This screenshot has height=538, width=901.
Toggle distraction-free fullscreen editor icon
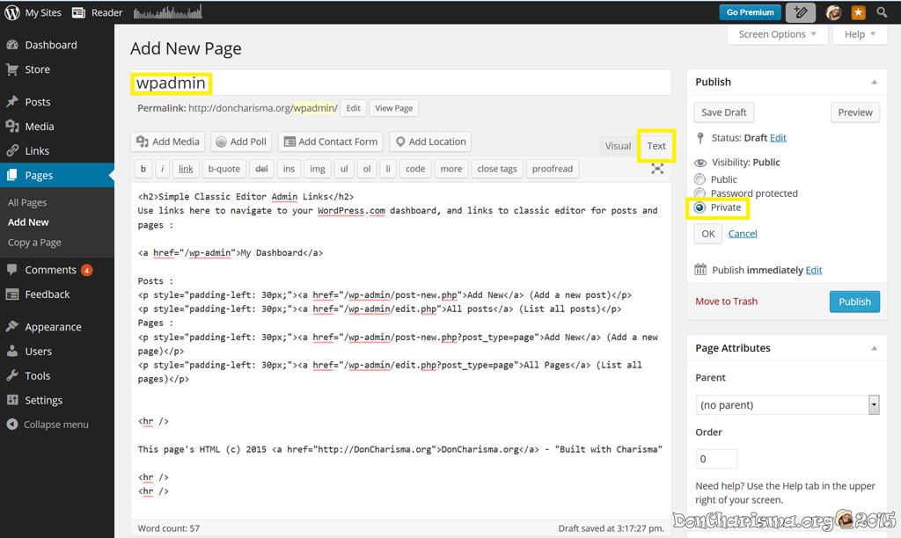coord(657,169)
